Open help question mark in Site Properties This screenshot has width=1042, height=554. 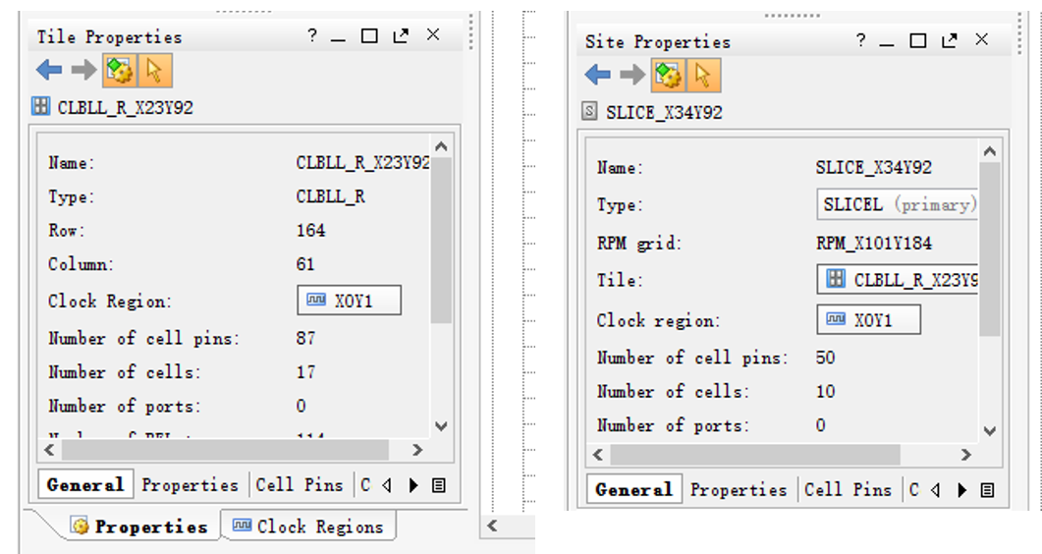point(860,40)
